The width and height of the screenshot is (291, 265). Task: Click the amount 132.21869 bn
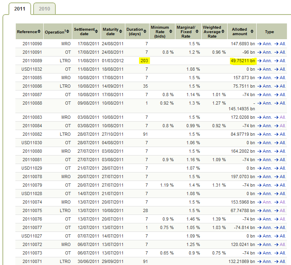click(242, 262)
